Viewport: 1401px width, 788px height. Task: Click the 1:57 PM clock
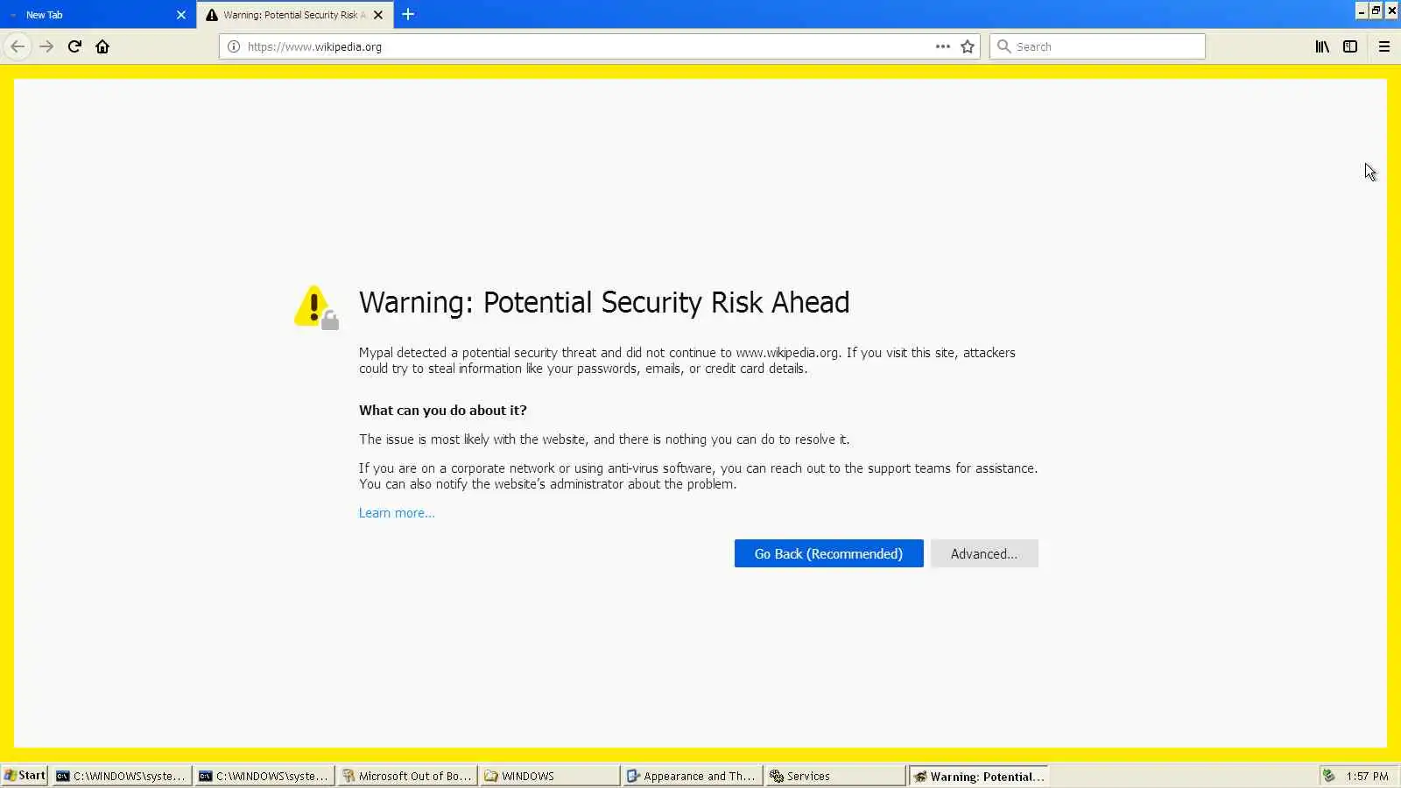[1367, 776]
